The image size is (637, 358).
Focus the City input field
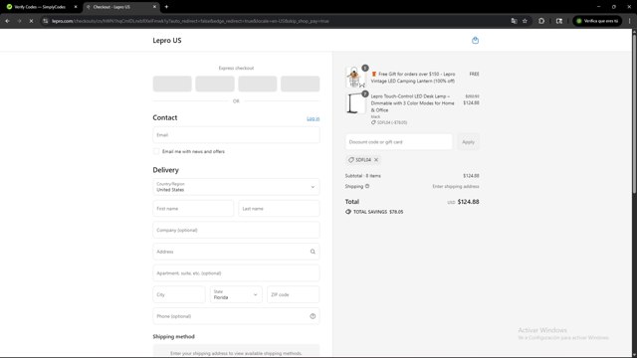coord(179,294)
